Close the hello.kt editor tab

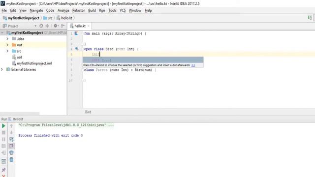[89, 26]
